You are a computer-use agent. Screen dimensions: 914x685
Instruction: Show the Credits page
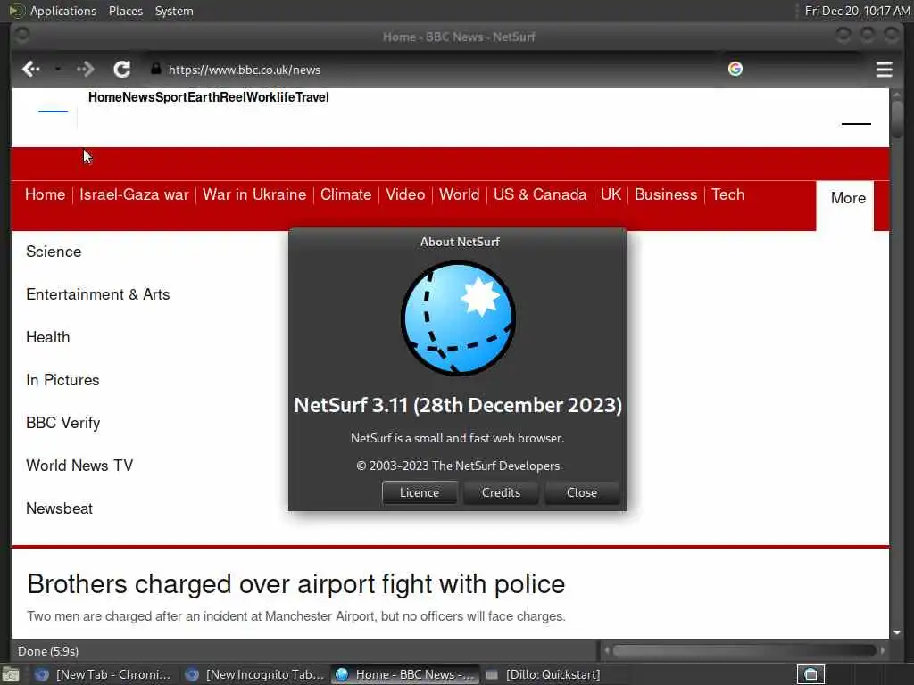pyautogui.click(x=501, y=492)
